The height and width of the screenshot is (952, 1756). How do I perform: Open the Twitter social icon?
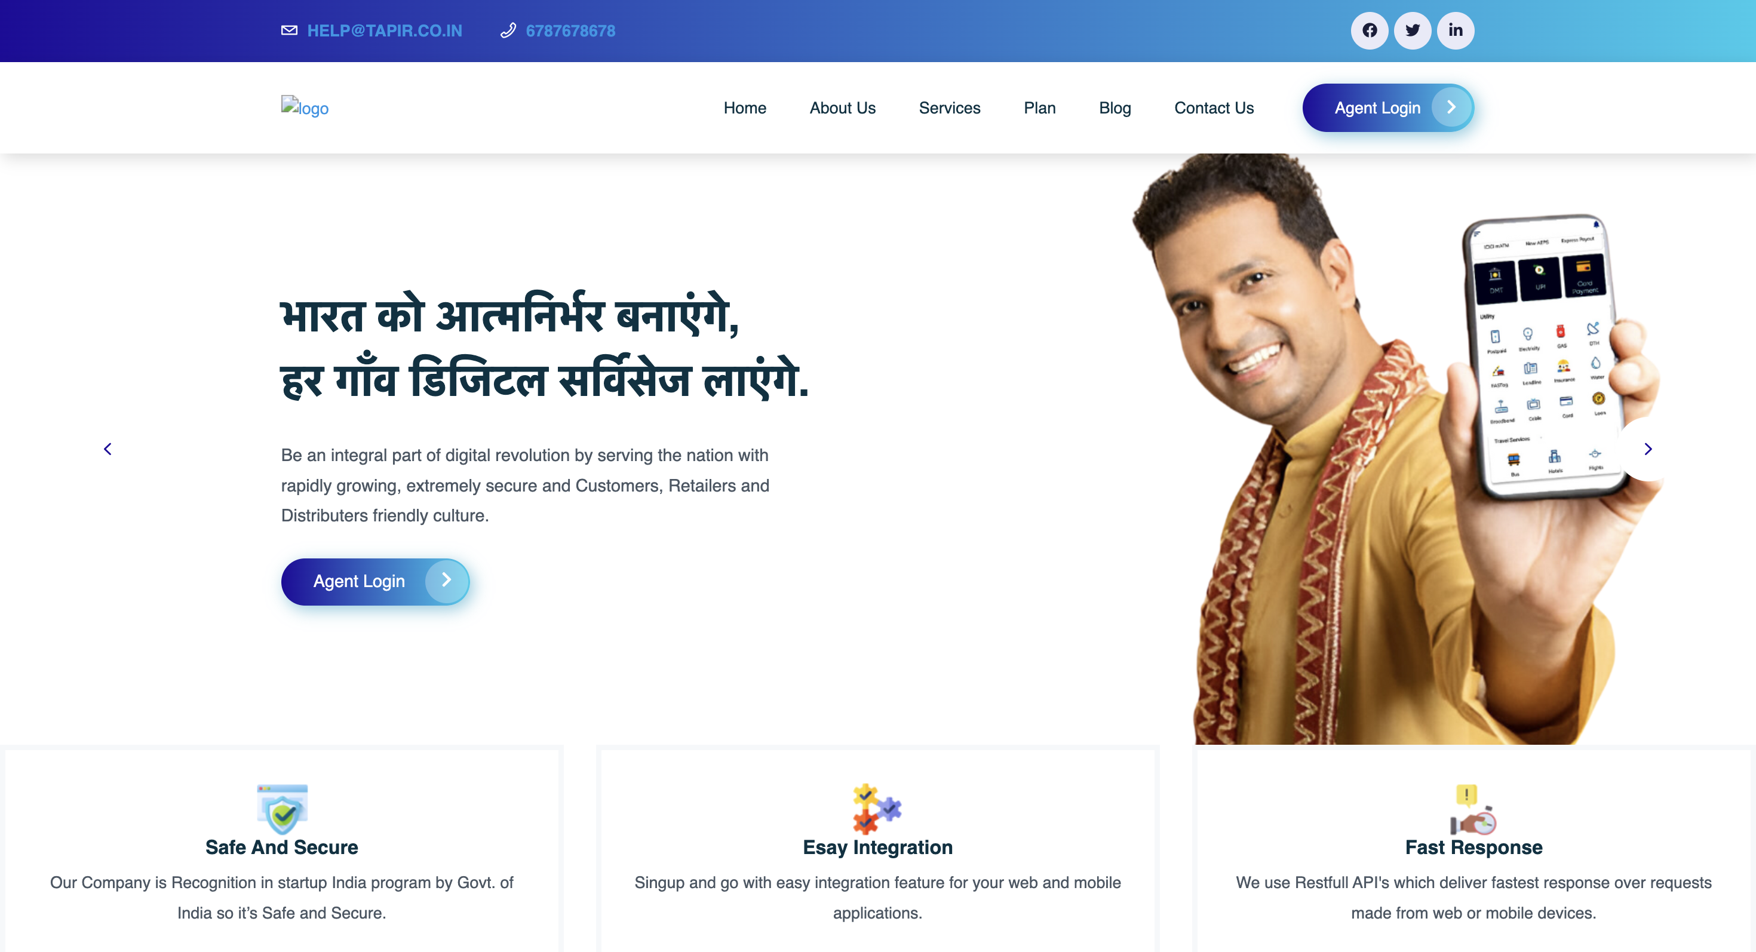[x=1413, y=30]
